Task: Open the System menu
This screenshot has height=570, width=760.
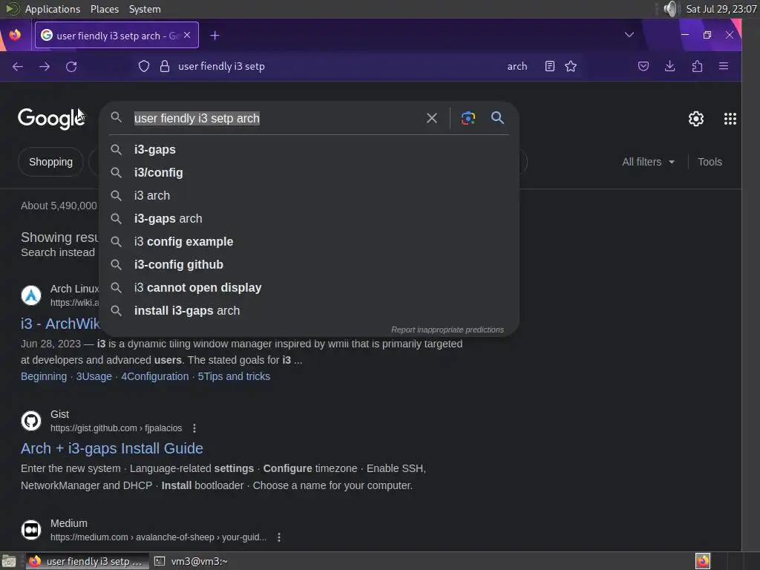Action: pos(145,9)
